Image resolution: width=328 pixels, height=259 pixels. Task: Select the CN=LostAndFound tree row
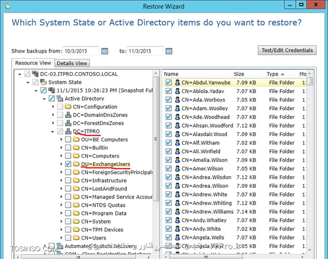tap(104, 189)
